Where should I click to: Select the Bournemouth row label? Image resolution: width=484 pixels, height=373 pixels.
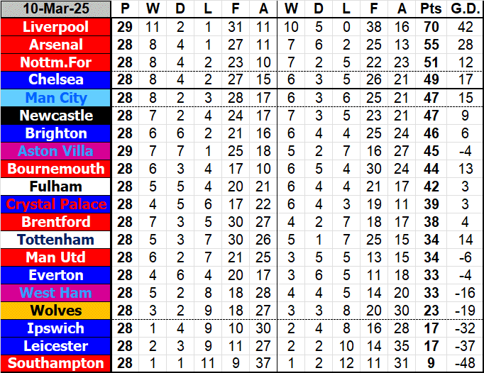pos(56,169)
